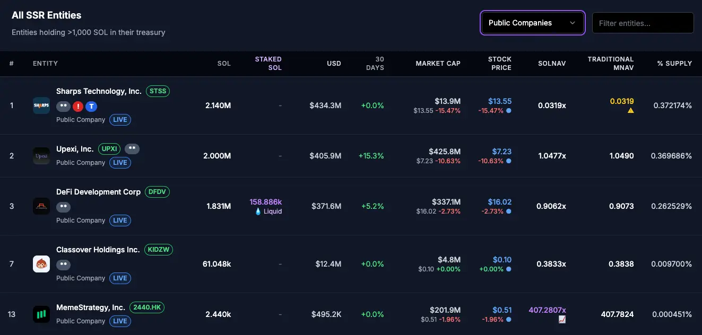
Task: Click the KIDZW ticker badge
Action: [159, 250]
